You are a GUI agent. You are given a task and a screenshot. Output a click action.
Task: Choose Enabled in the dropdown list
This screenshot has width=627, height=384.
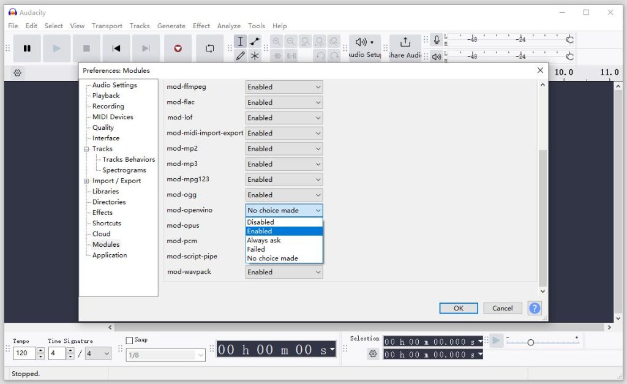(x=284, y=232)
